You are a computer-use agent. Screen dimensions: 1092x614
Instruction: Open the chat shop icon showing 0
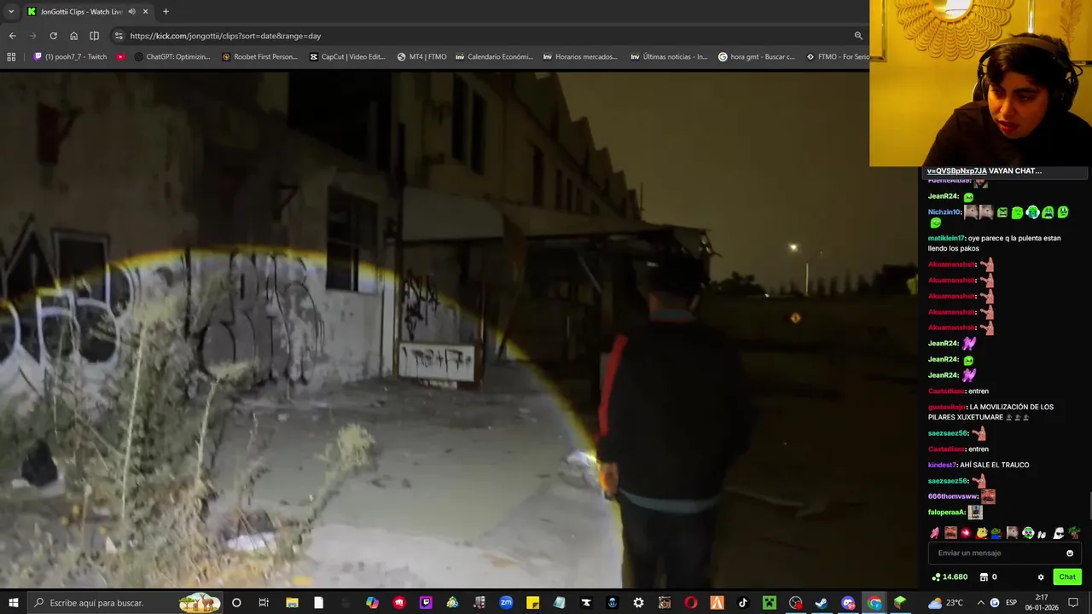[x=988, y=576]
